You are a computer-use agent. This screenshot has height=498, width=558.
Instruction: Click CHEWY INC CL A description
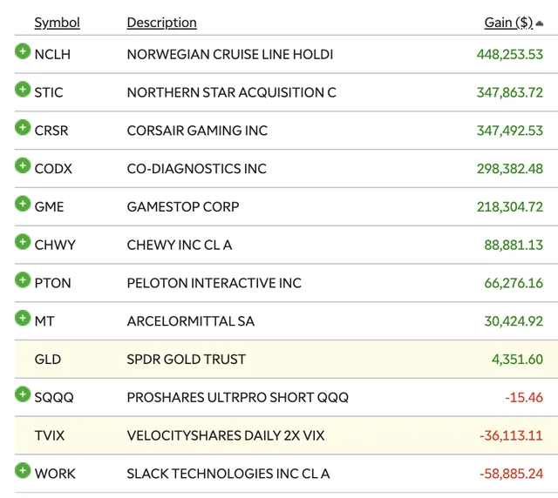tap(180, 245)
